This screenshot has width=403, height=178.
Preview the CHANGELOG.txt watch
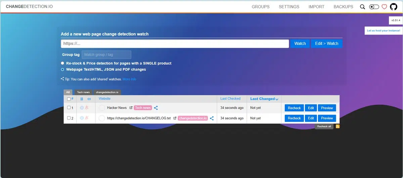point(327,118)
